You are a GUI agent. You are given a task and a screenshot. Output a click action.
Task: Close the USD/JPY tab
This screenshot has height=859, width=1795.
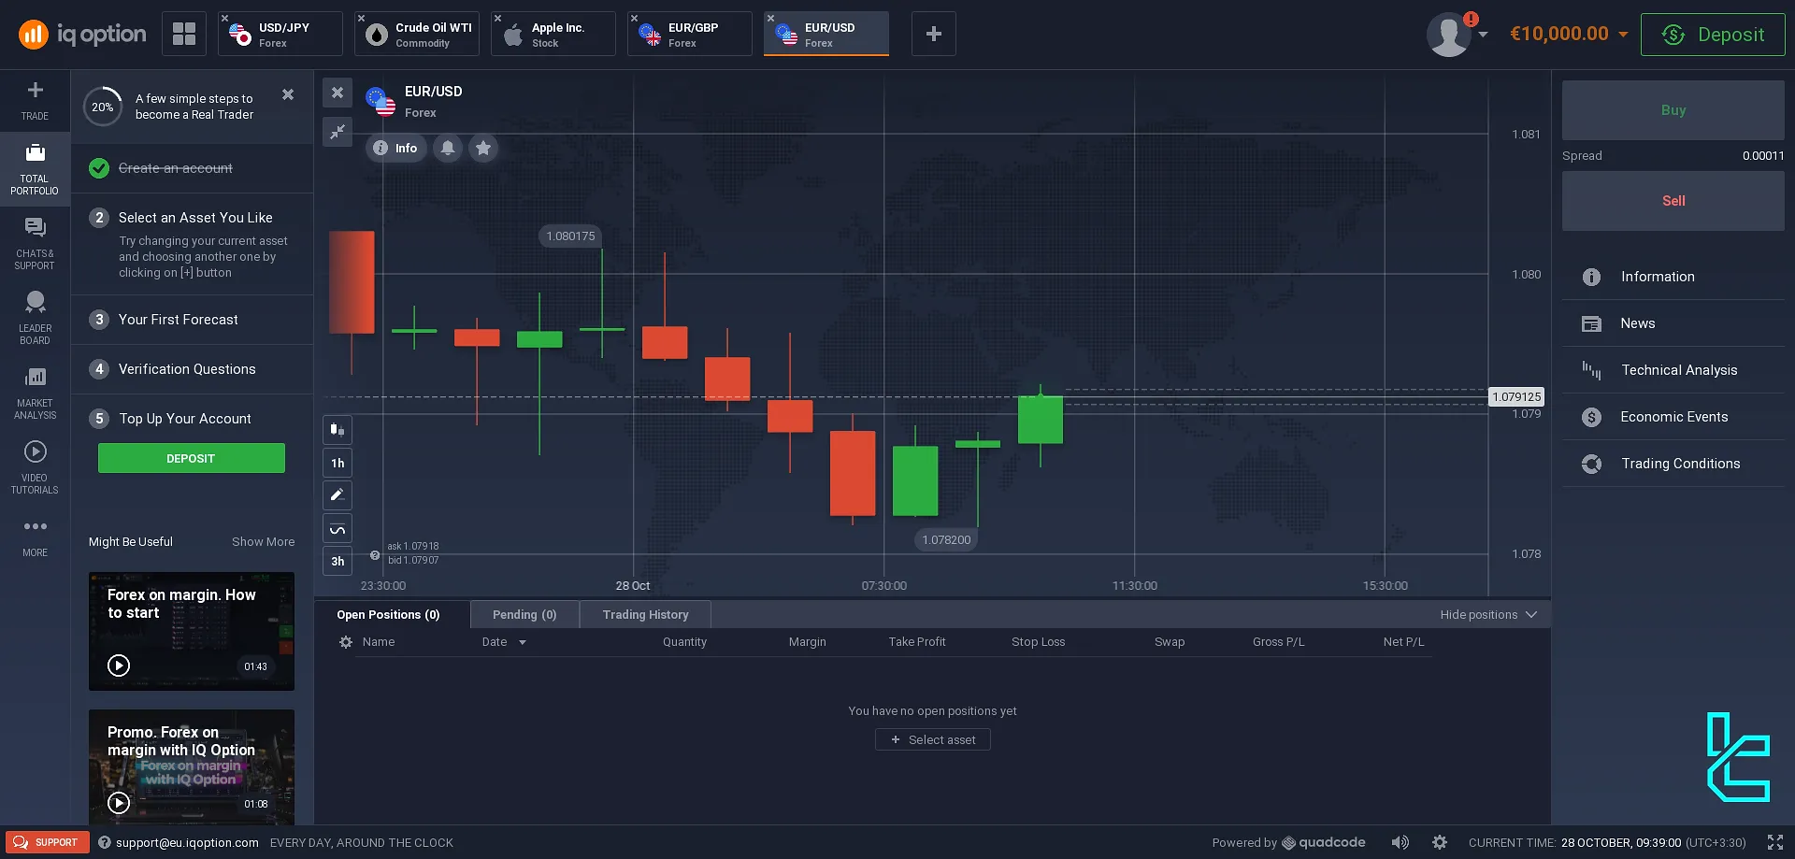(x=225, y=18)
